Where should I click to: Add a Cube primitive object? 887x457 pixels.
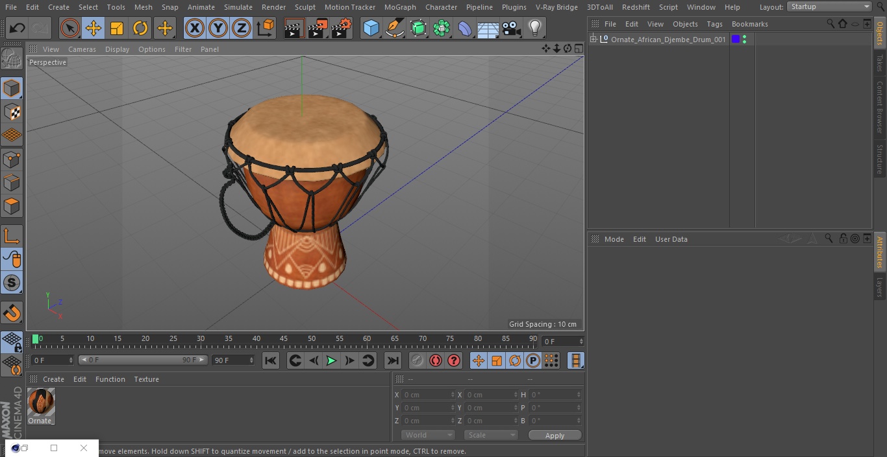[x=371, y=29]
